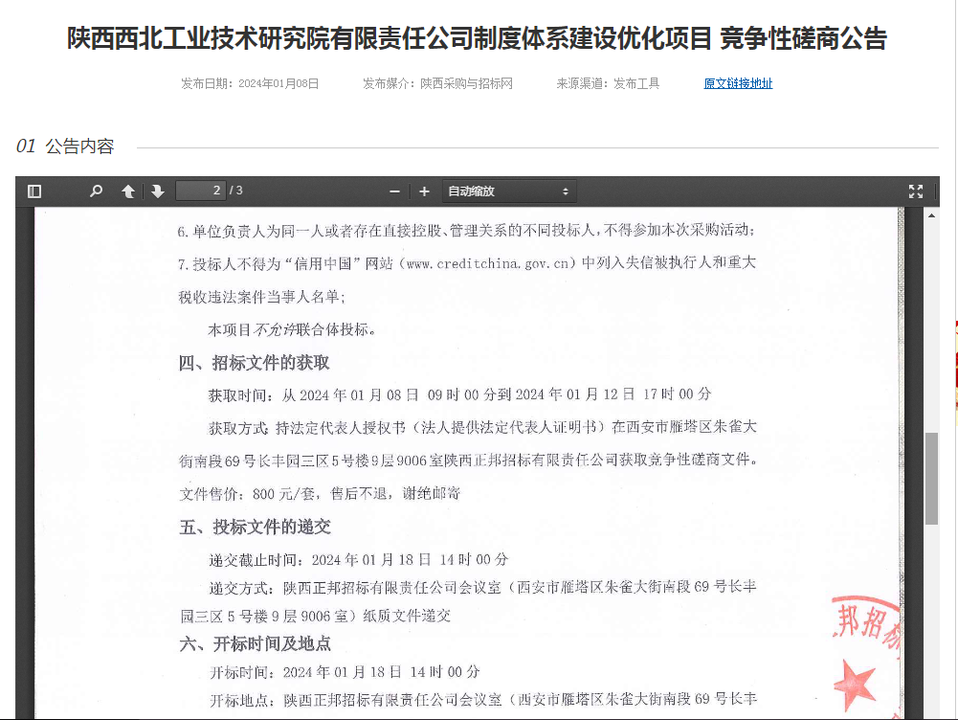Click the 递交截止时间 line
Image resolution: width=958 pixels, height=720 pixels.
click(x=358, y=559)
